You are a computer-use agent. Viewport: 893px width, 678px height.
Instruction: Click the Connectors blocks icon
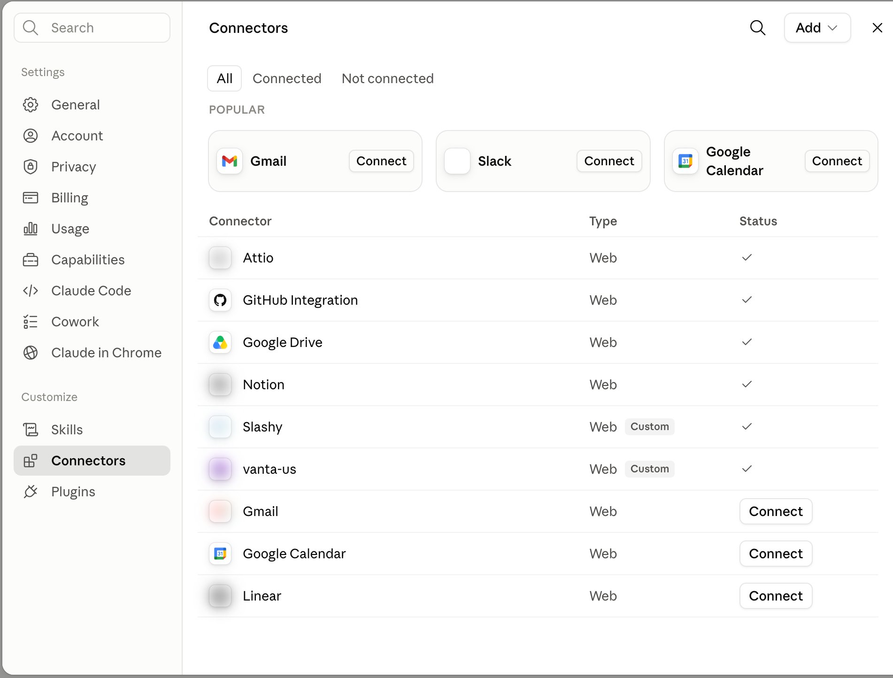pos(31,461)
